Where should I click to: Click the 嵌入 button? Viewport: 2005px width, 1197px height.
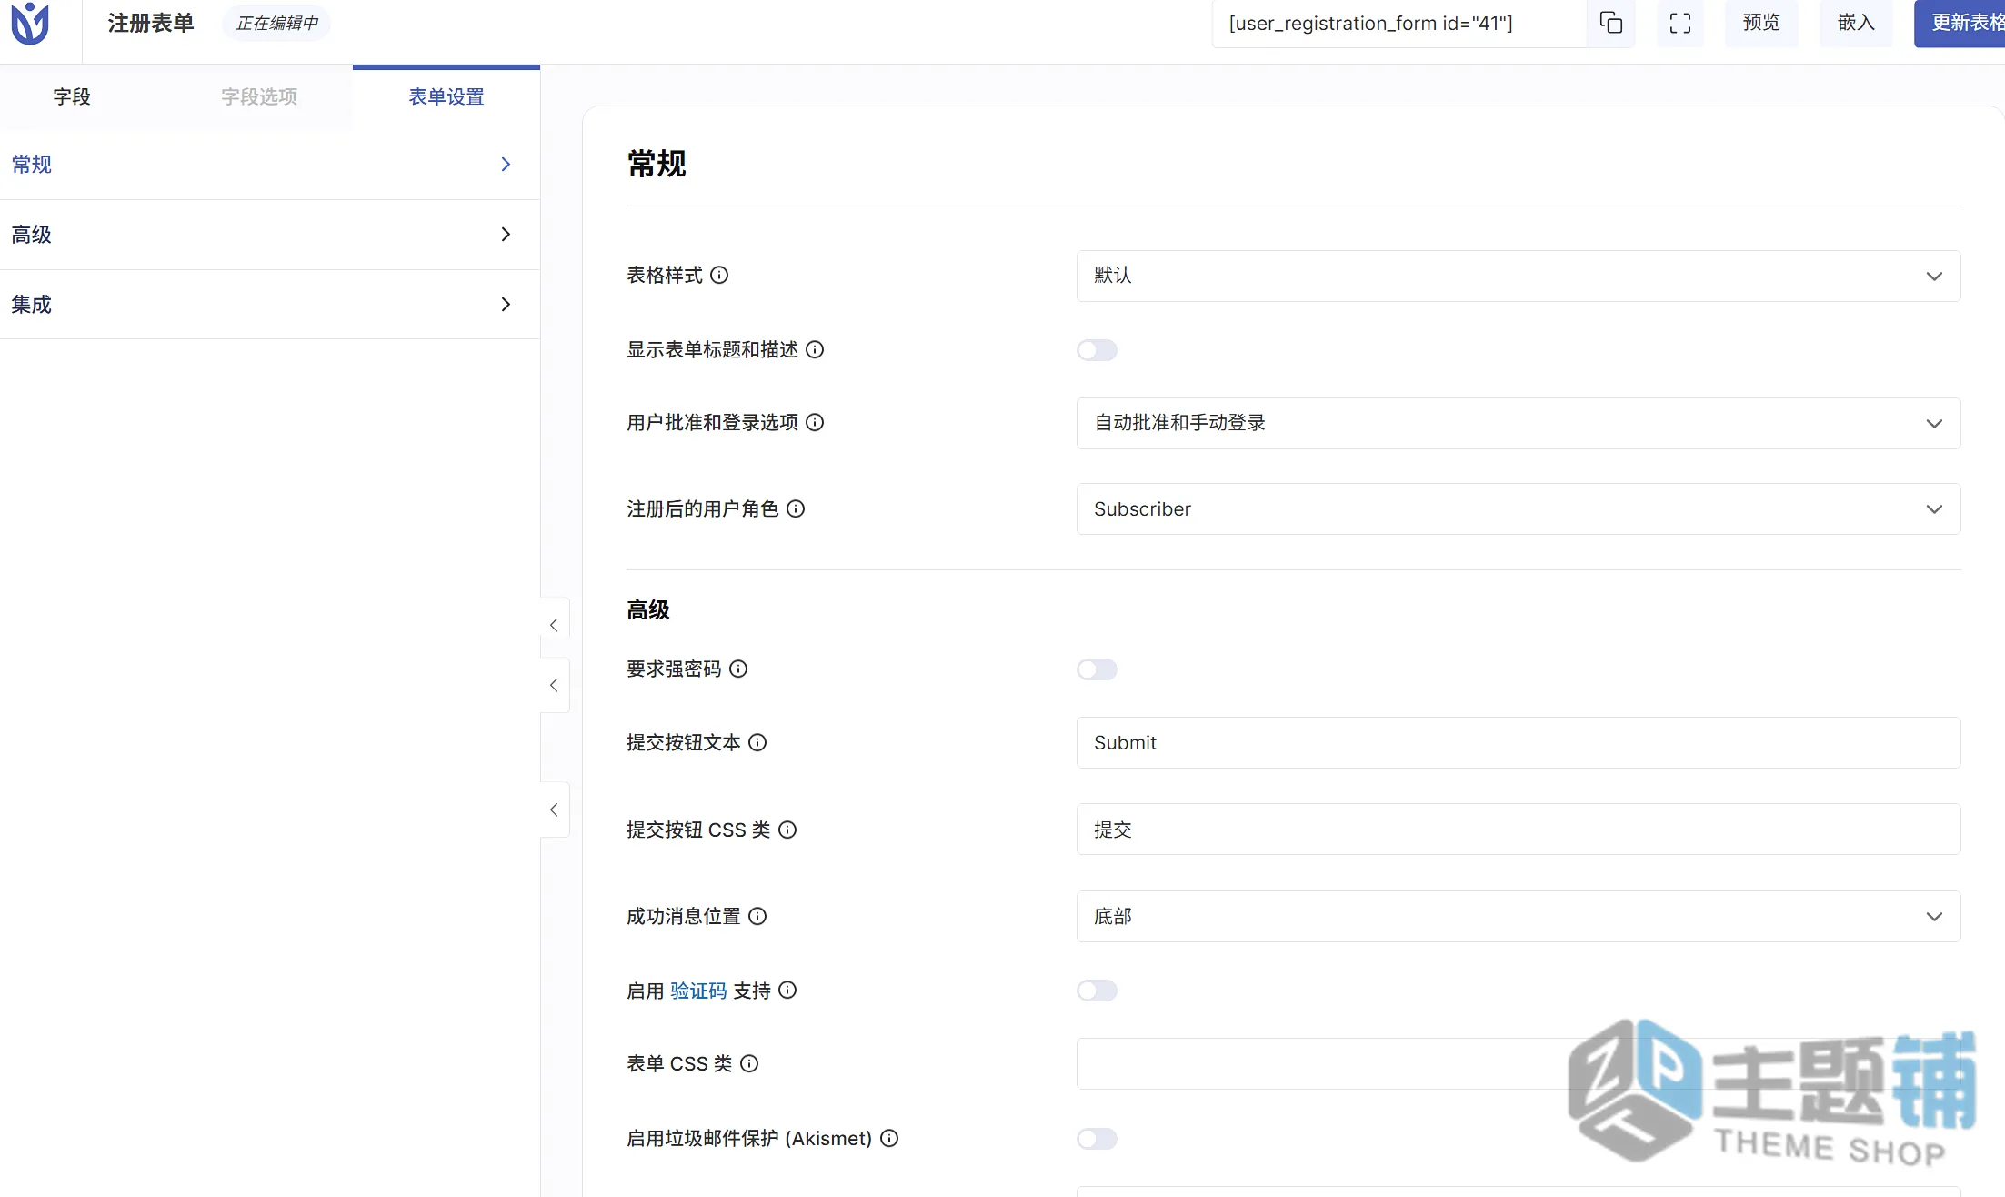[1856, 23]
